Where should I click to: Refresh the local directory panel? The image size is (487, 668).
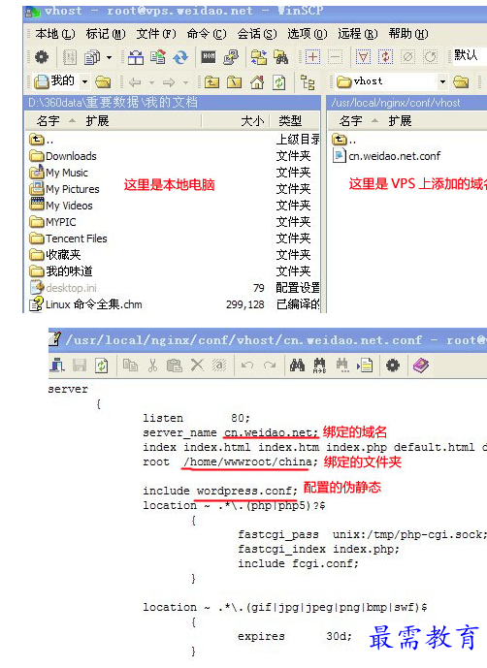[279, 81]
